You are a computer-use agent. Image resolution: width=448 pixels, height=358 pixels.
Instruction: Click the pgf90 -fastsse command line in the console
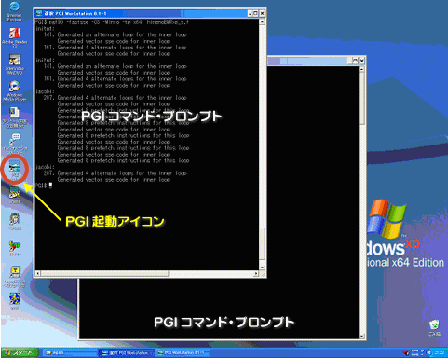coord(112,22)
